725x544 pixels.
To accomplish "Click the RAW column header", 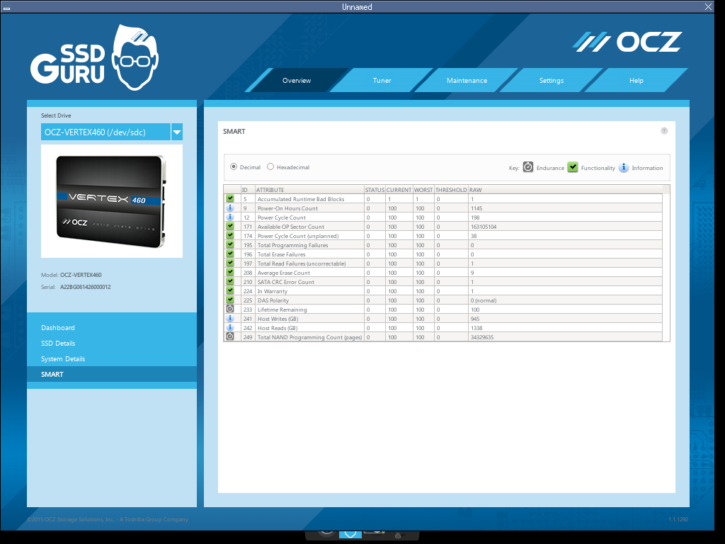I will [566, 190].
